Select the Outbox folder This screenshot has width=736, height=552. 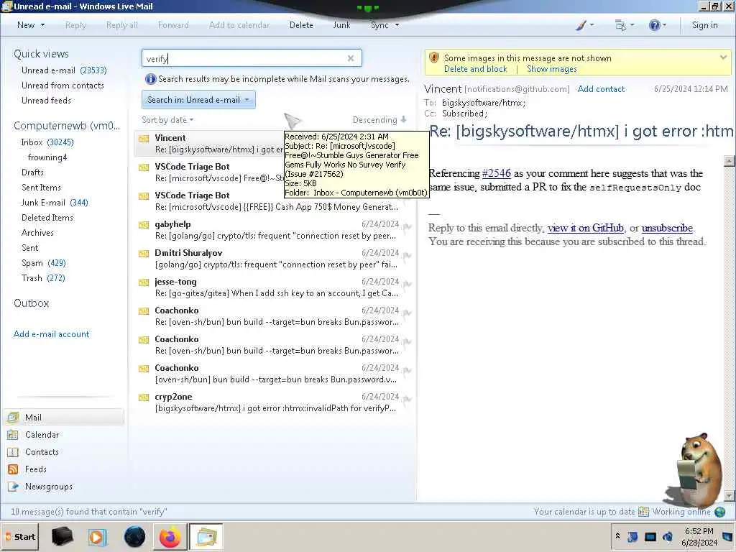pos(31,303)
